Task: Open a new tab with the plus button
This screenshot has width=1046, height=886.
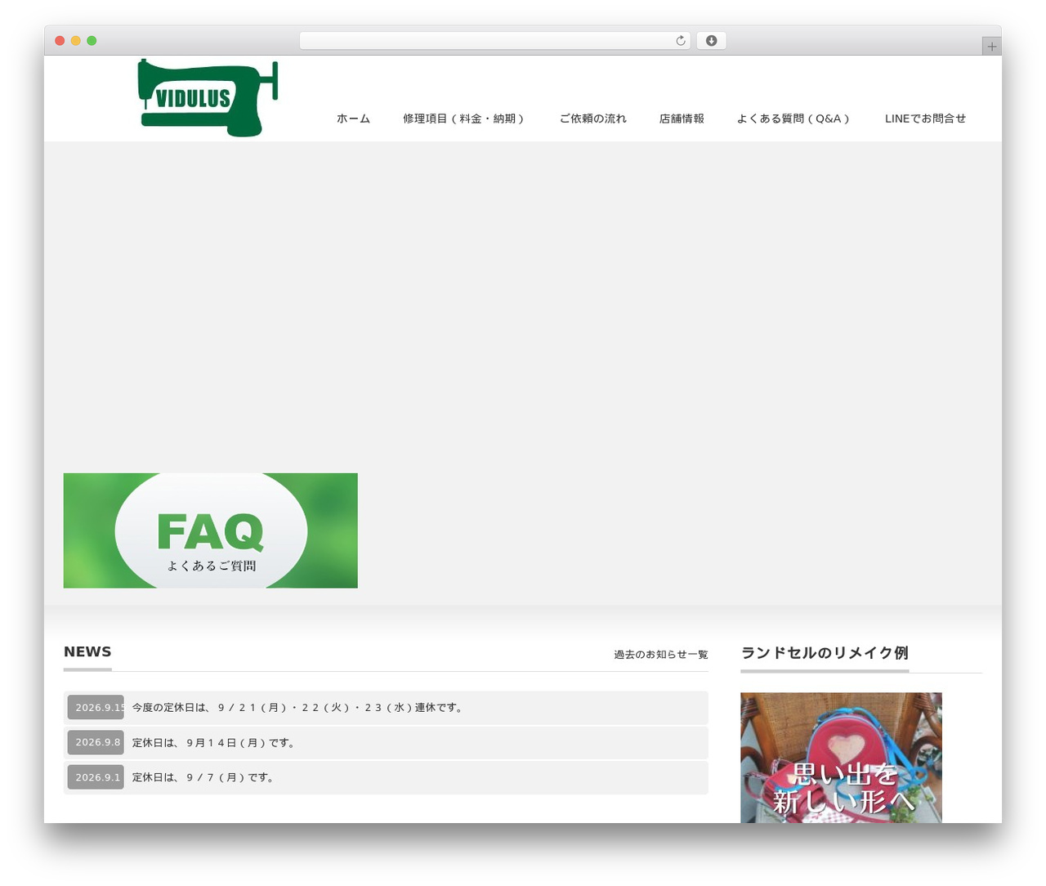Action: coord(991,47)
